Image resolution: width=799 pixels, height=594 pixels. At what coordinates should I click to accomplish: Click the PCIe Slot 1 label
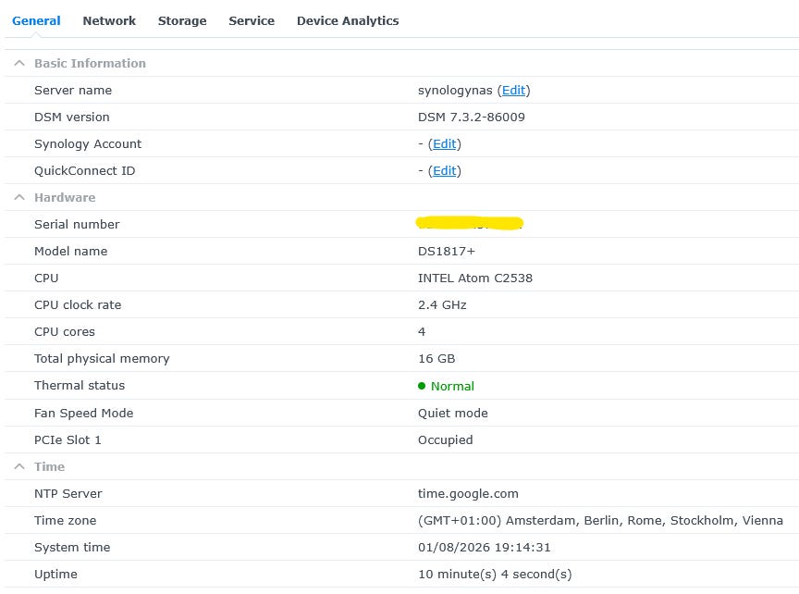click(68, 440)
